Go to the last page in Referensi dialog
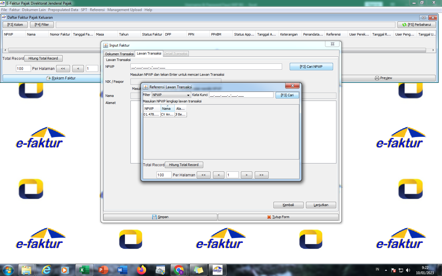The width and height of the screenshot is (442, 276). click(262, 175)
